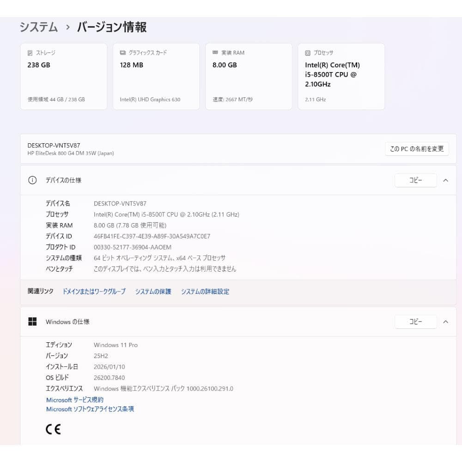Click コピー for デバイスの仕様
This screenshot has width=462, height=462.
tap(415, 180)
